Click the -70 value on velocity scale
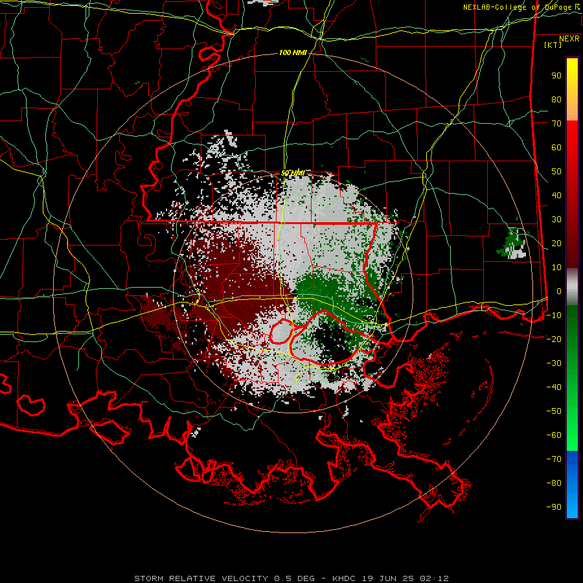 554,459
